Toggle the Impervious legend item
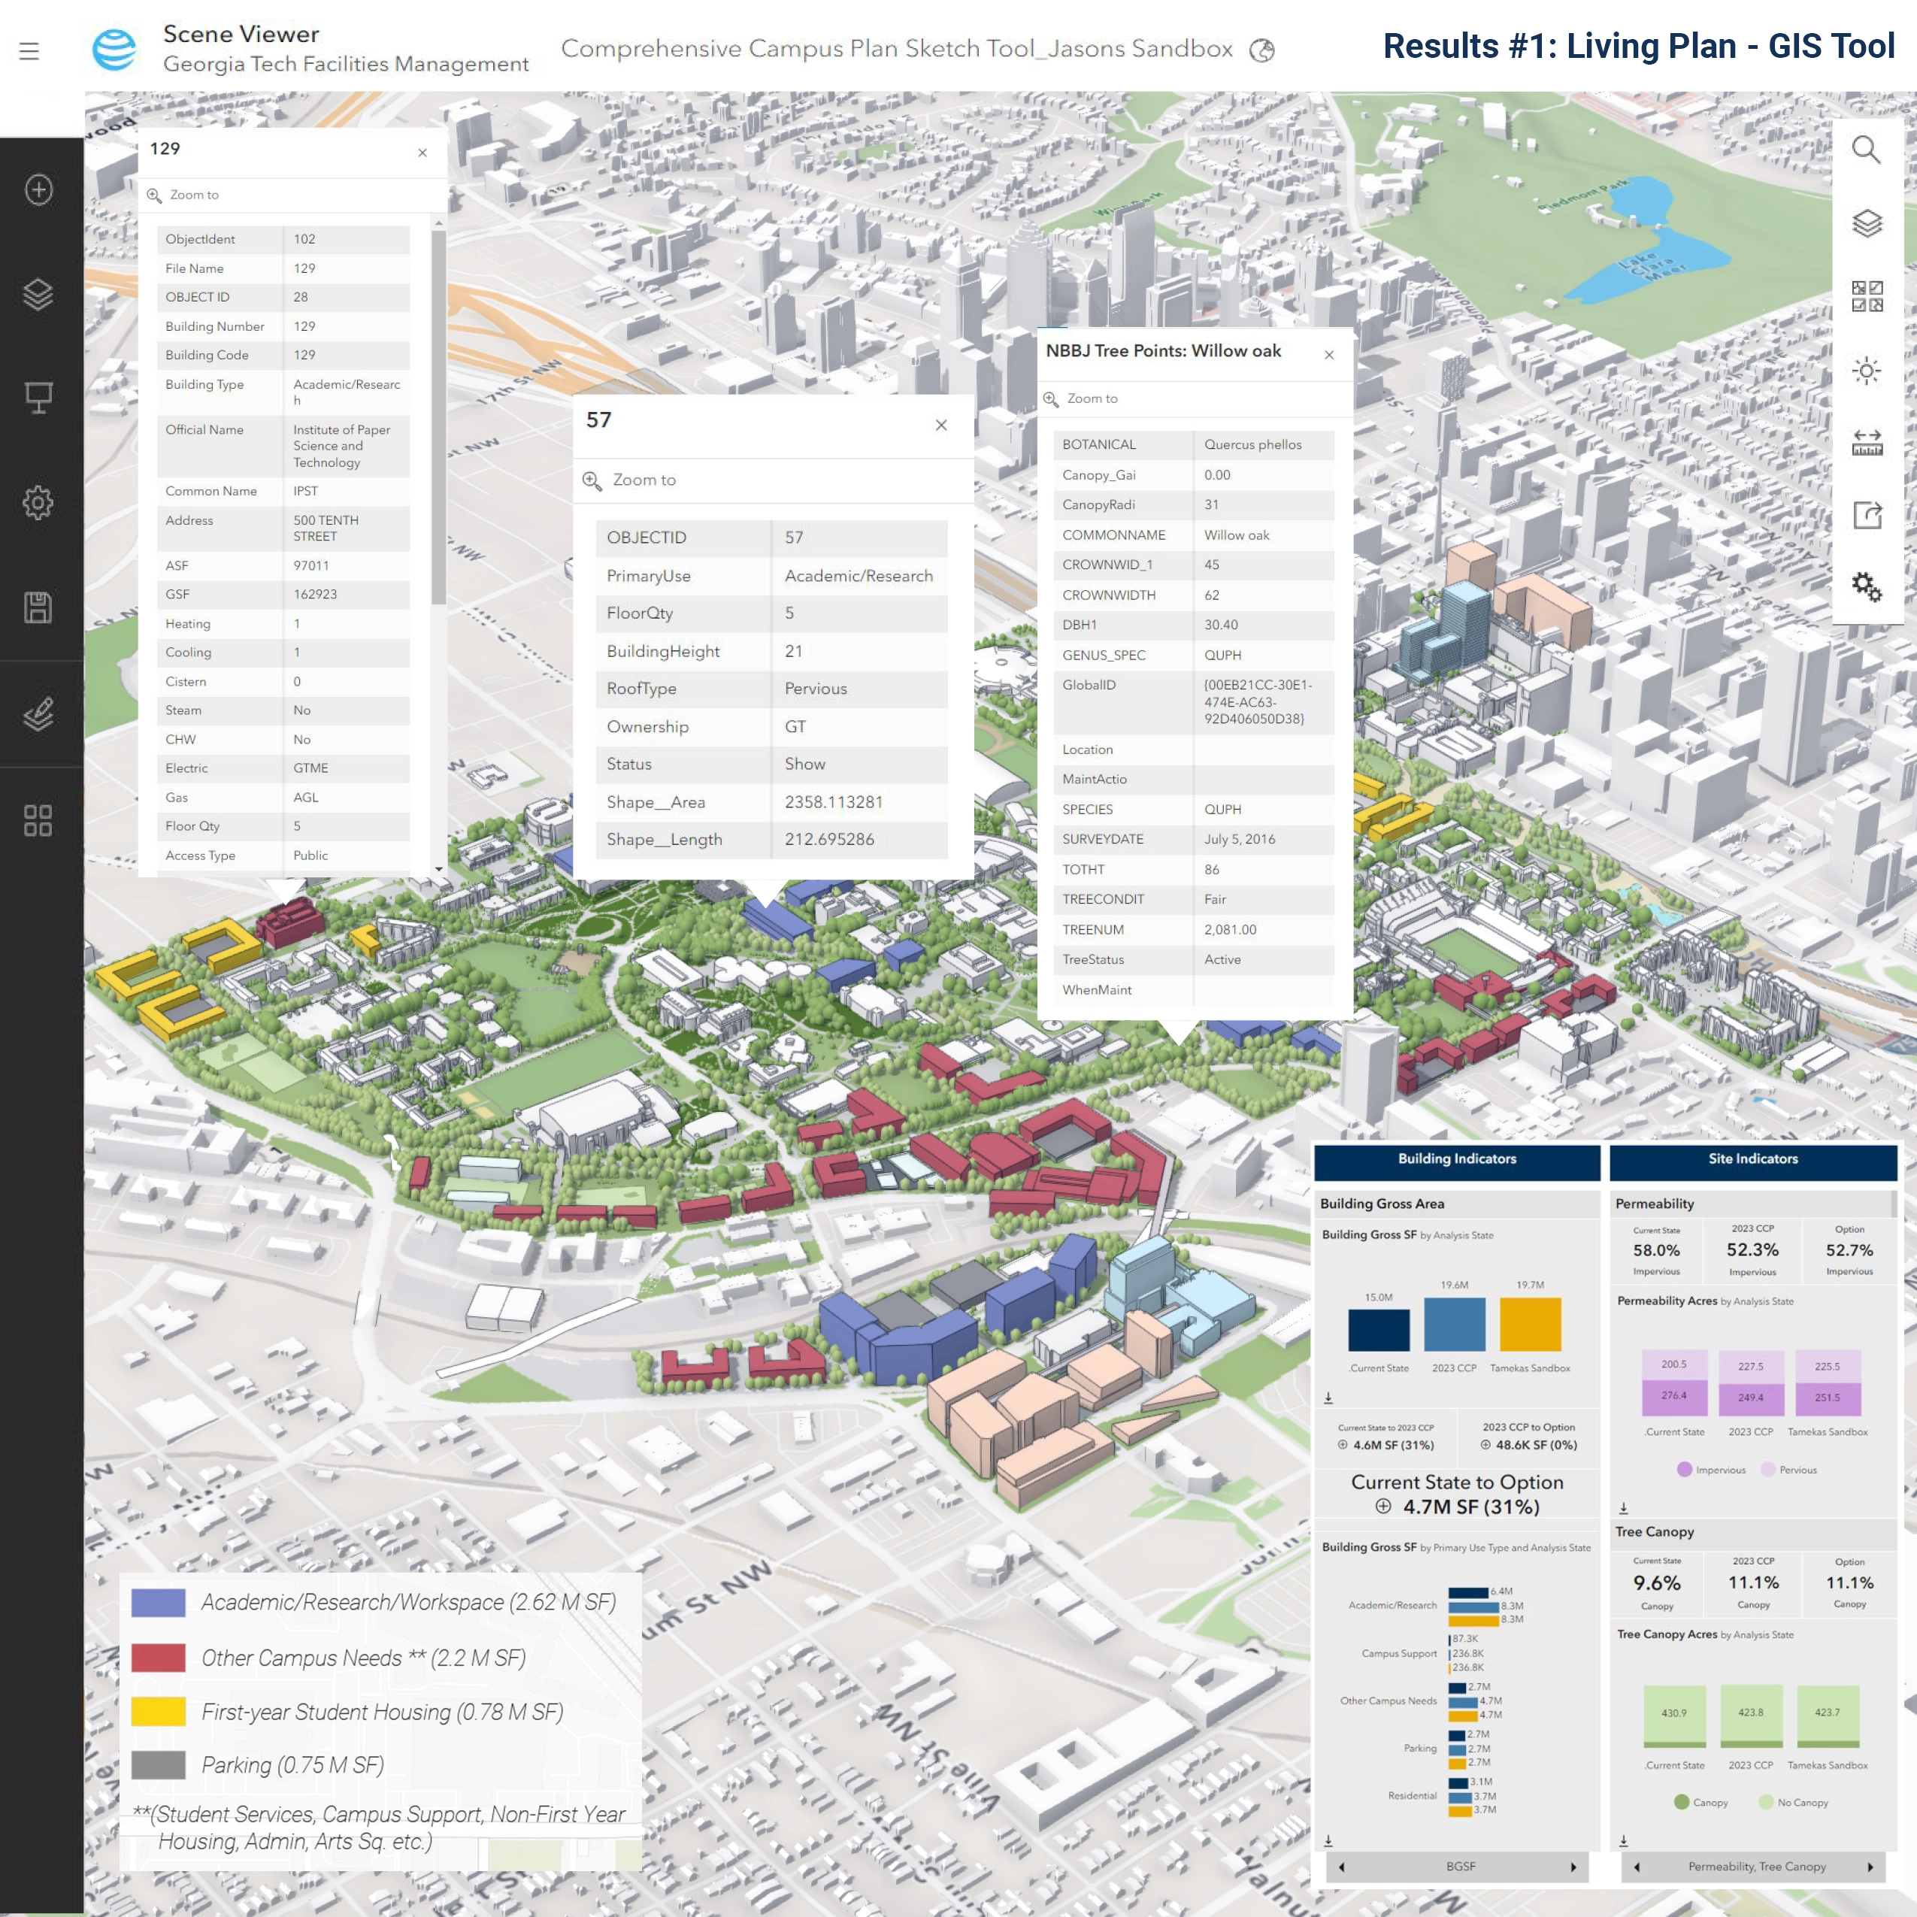1917x1917 pixels. (x=1710, y=1470)
